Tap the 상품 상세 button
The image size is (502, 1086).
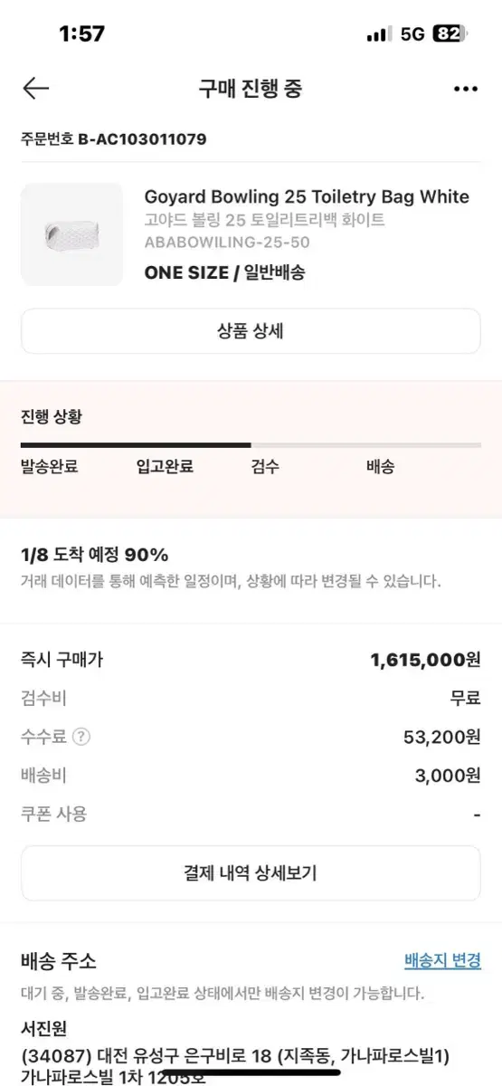[x=251, y=331]
